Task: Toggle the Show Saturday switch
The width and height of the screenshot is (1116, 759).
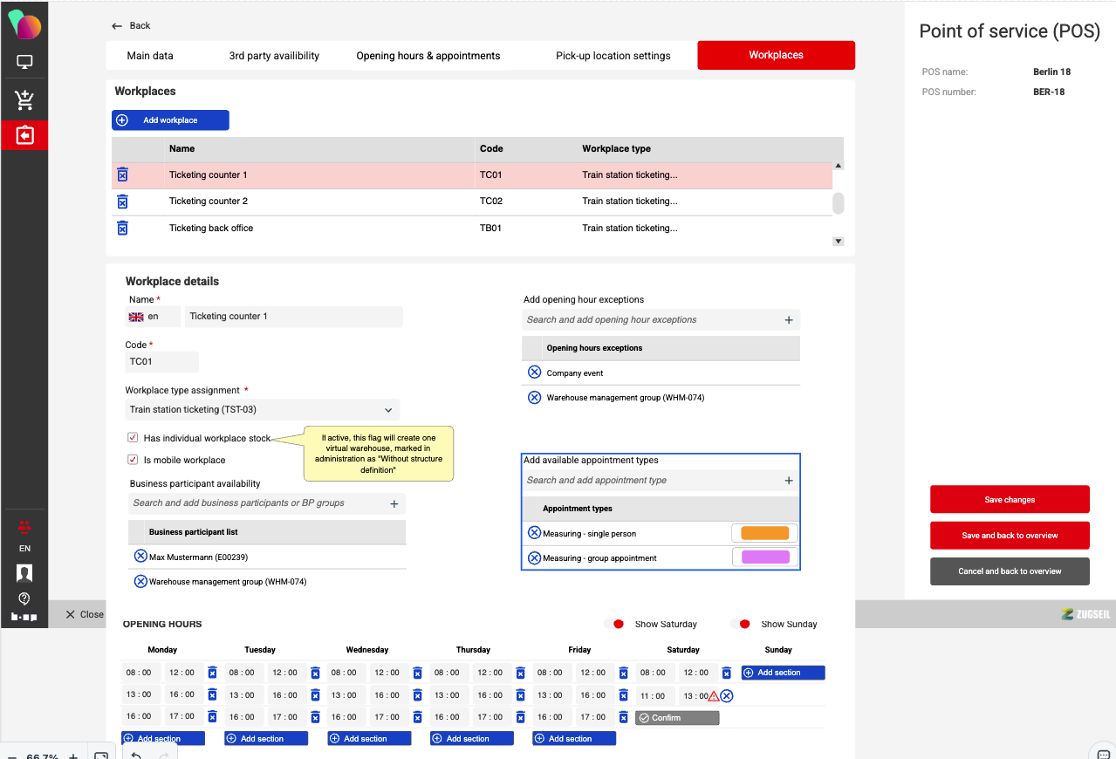Action: (614, 624)
